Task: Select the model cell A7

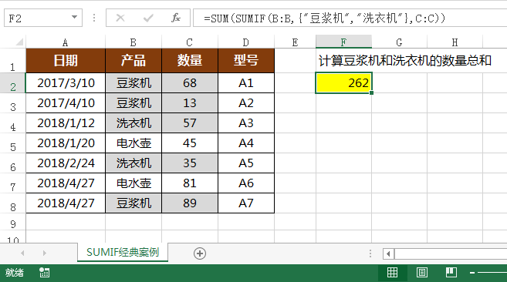Action: [x=246, y=203]
